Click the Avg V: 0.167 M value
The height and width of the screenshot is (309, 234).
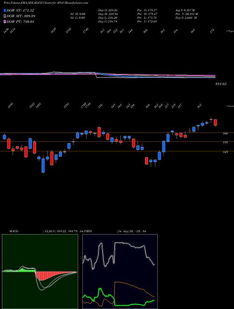click(185, 10)
